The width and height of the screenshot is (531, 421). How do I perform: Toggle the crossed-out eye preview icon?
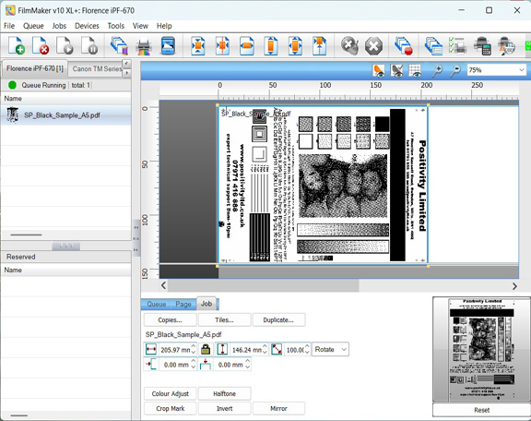pos(396,70)
